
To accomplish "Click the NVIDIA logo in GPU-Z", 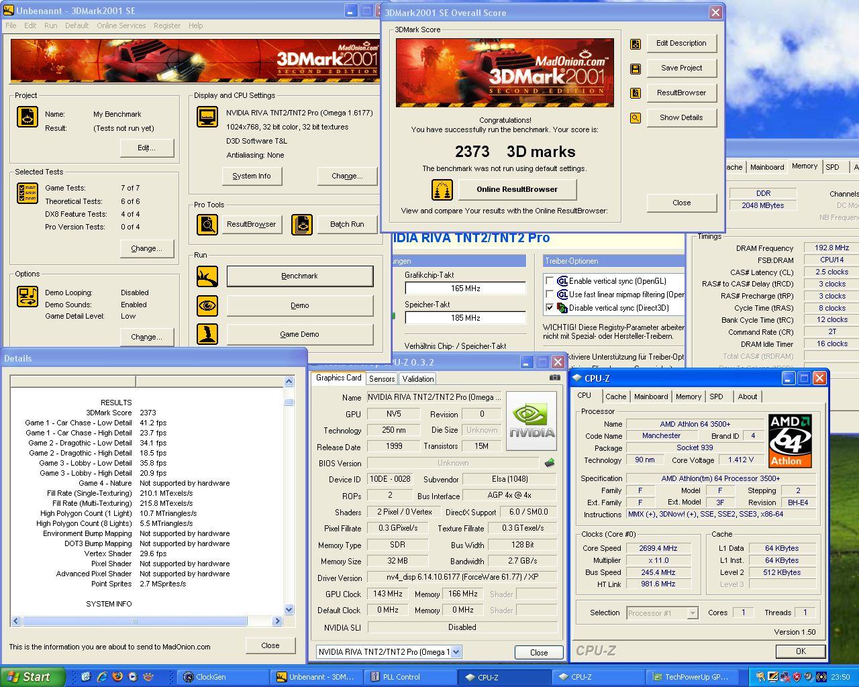I will [x=532, y=421].
